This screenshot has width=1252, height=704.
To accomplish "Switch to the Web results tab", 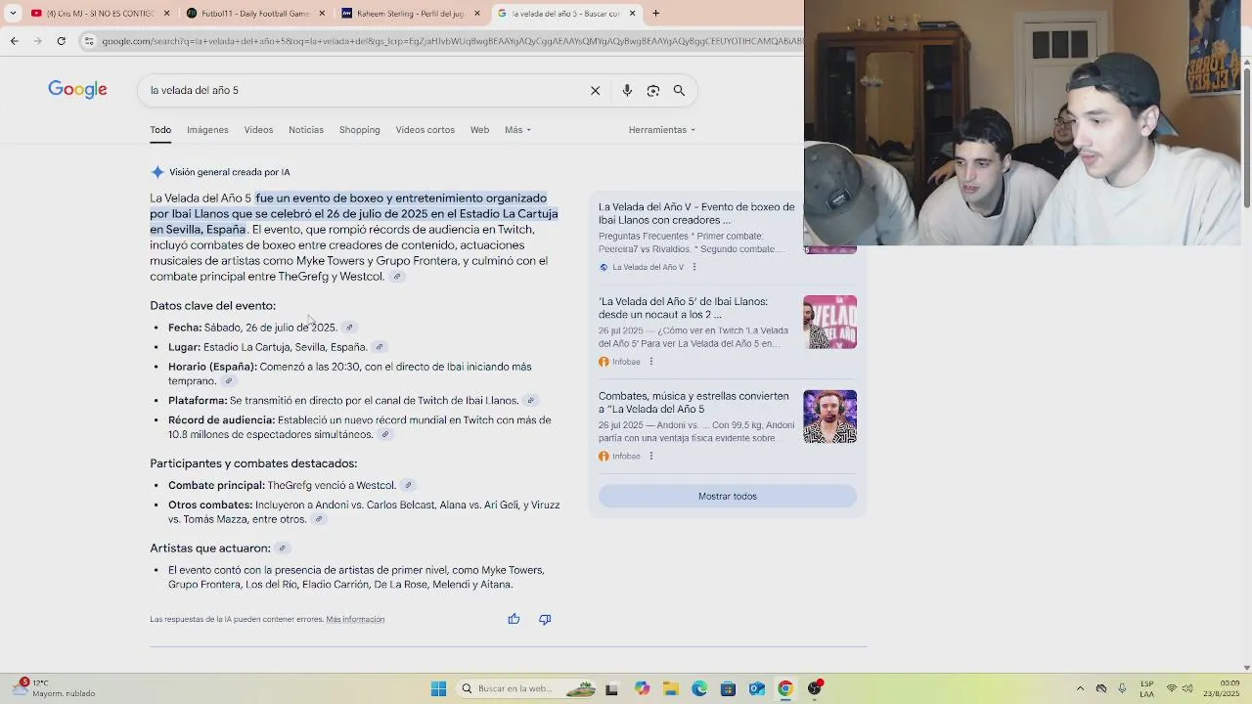I will 479,130.
